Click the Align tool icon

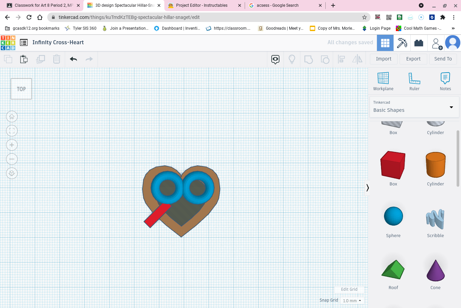[341, 59]
